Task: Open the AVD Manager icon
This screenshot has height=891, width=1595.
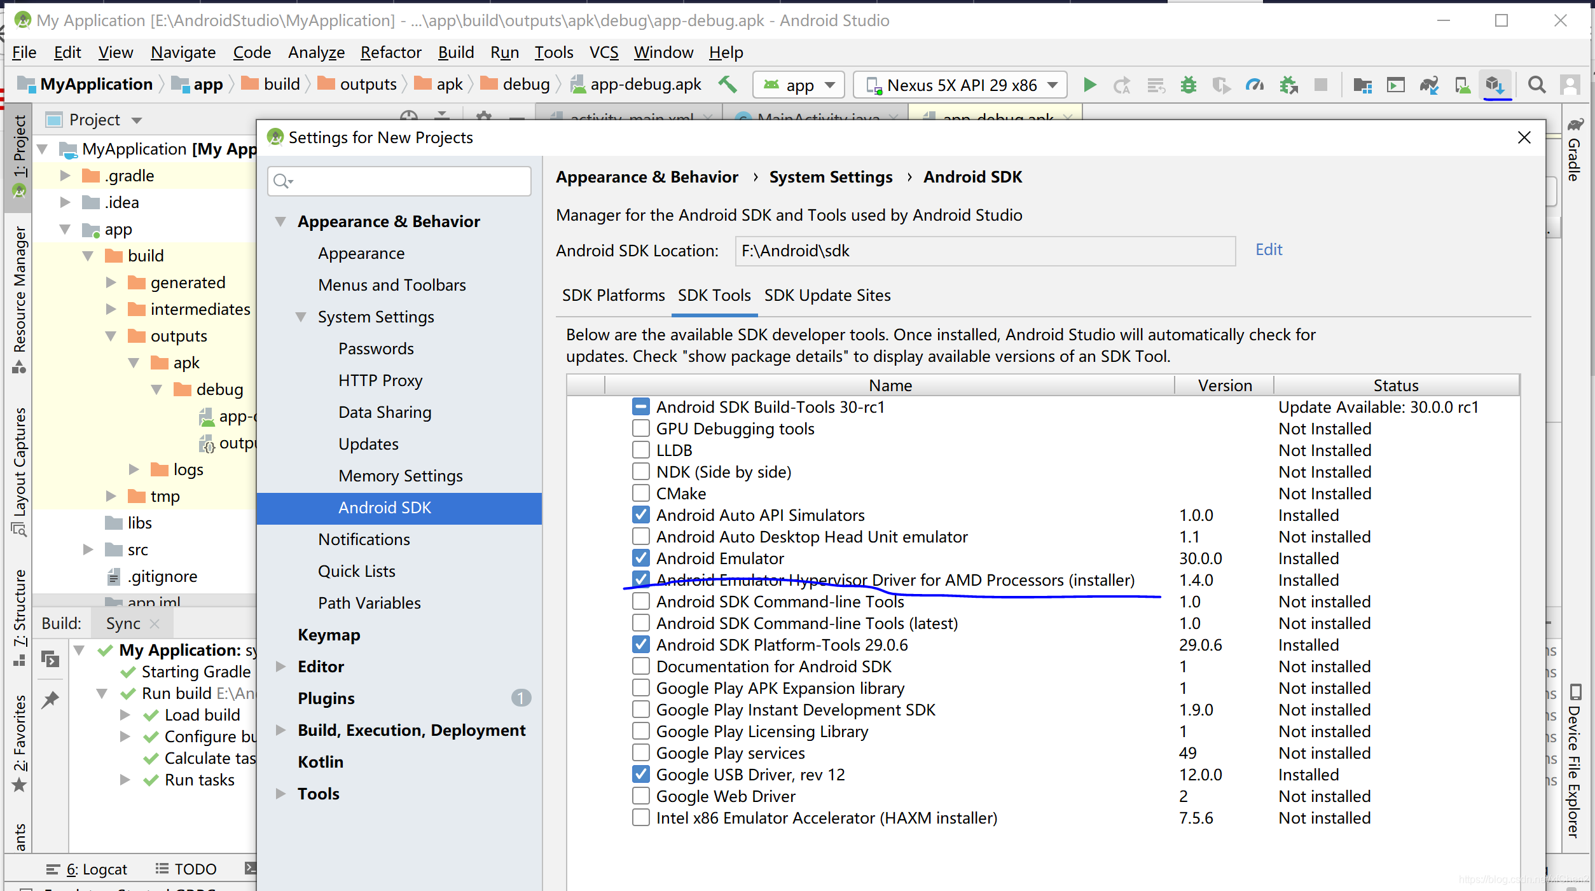Action: coord(1462,85)
